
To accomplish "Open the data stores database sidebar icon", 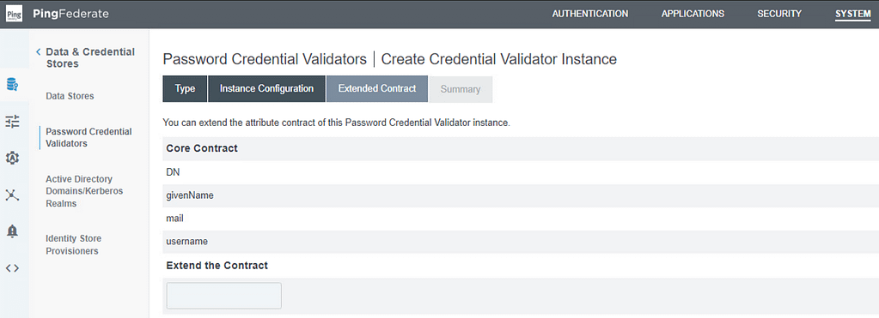I will pos(12,85).
